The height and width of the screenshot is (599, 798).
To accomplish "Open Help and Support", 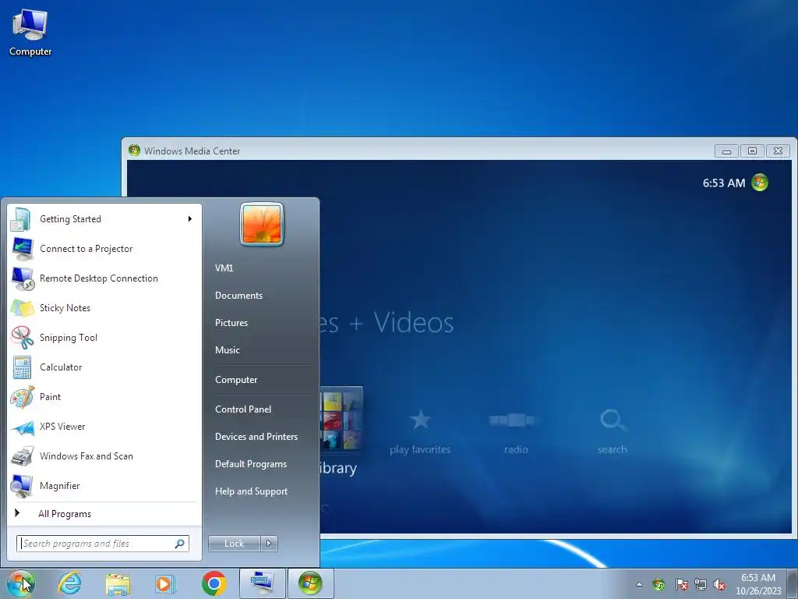I will (x=252, y=491).
